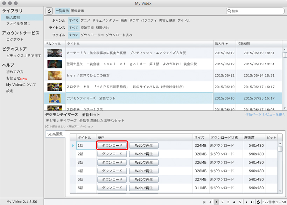Screen dimensions: 287x205
Task: Go to page 4
Action: point(234,202)
